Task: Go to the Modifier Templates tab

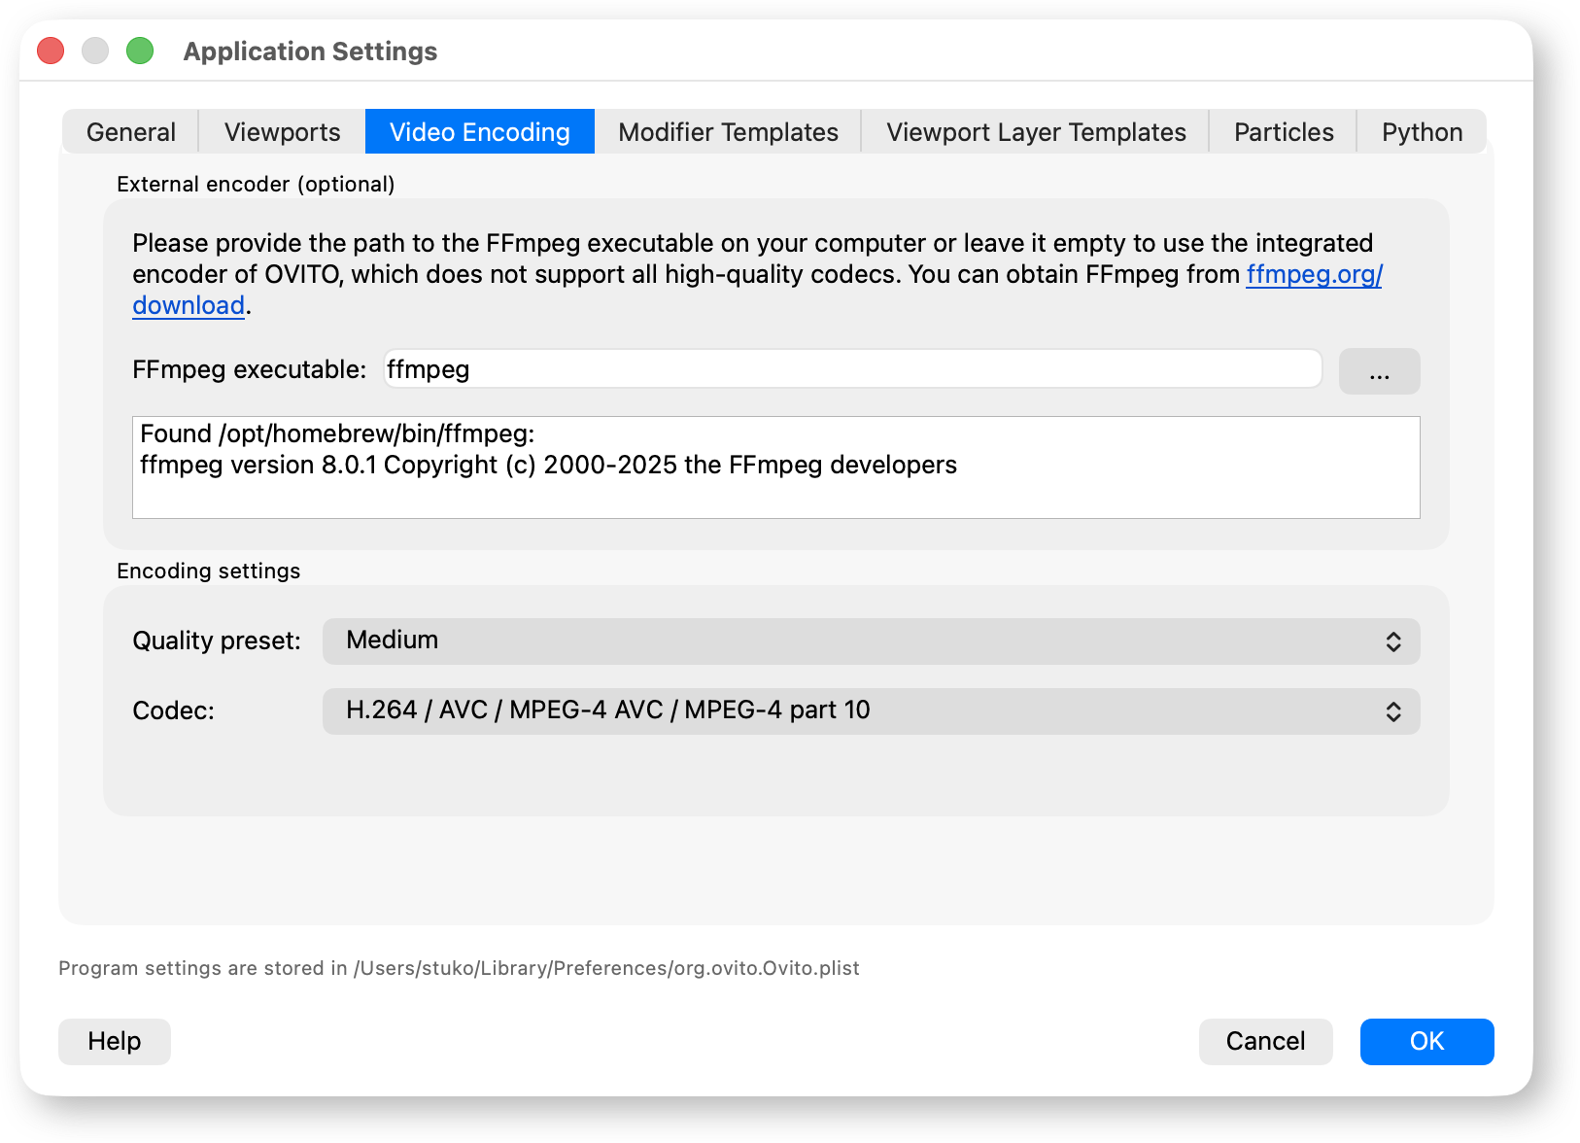Action: coord(728,132)
